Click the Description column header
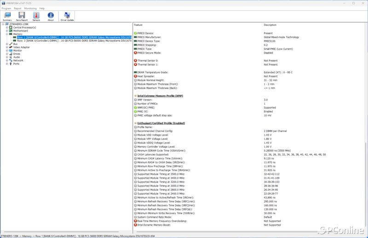This screenshot has height=238, width=368. (x=270, y=25)
